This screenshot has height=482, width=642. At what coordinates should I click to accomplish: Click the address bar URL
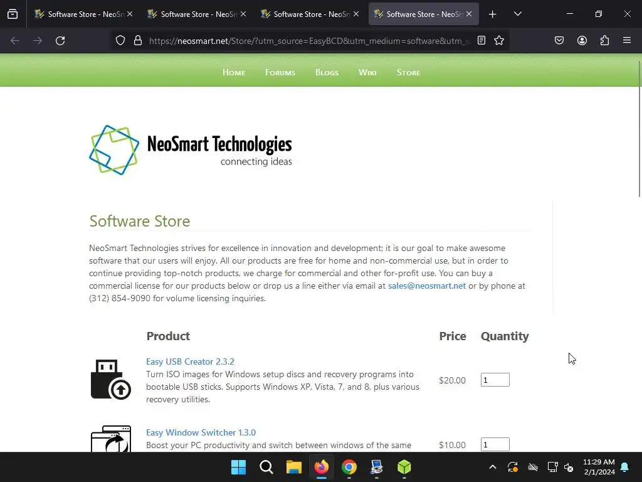tap(310, 41)
